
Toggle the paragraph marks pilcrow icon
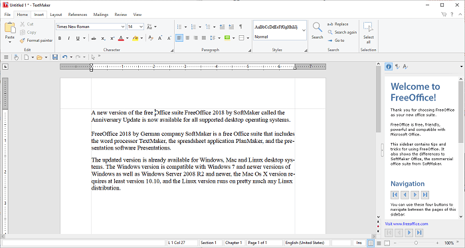click(x=240, y=27)
